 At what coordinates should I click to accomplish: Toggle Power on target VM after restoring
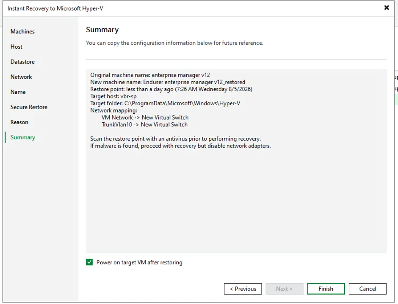coord(89,262)
